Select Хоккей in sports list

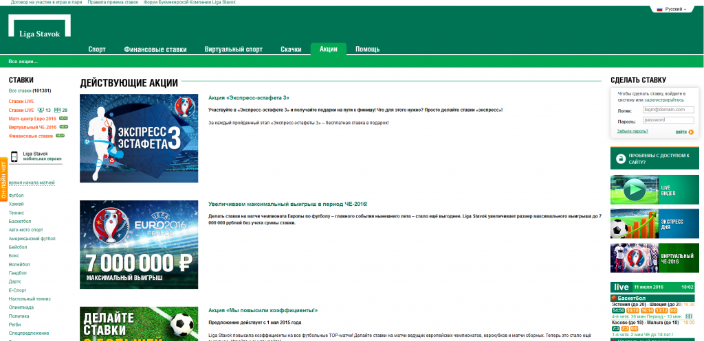click(x=16, y=204)
